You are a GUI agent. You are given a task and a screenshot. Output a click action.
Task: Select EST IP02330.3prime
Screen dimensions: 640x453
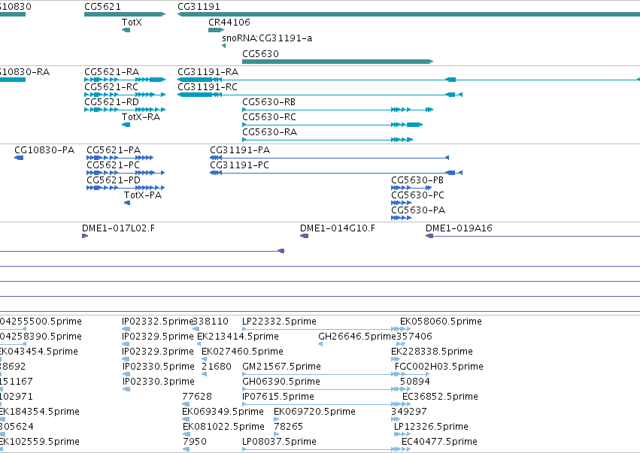159,382
